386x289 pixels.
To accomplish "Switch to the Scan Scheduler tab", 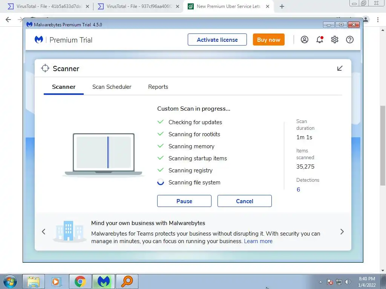I will pyautogui.click(x=112, y=87).
